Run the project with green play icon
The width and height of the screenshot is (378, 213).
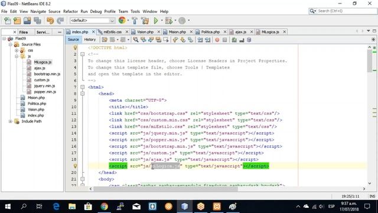(x=156, y=21)
